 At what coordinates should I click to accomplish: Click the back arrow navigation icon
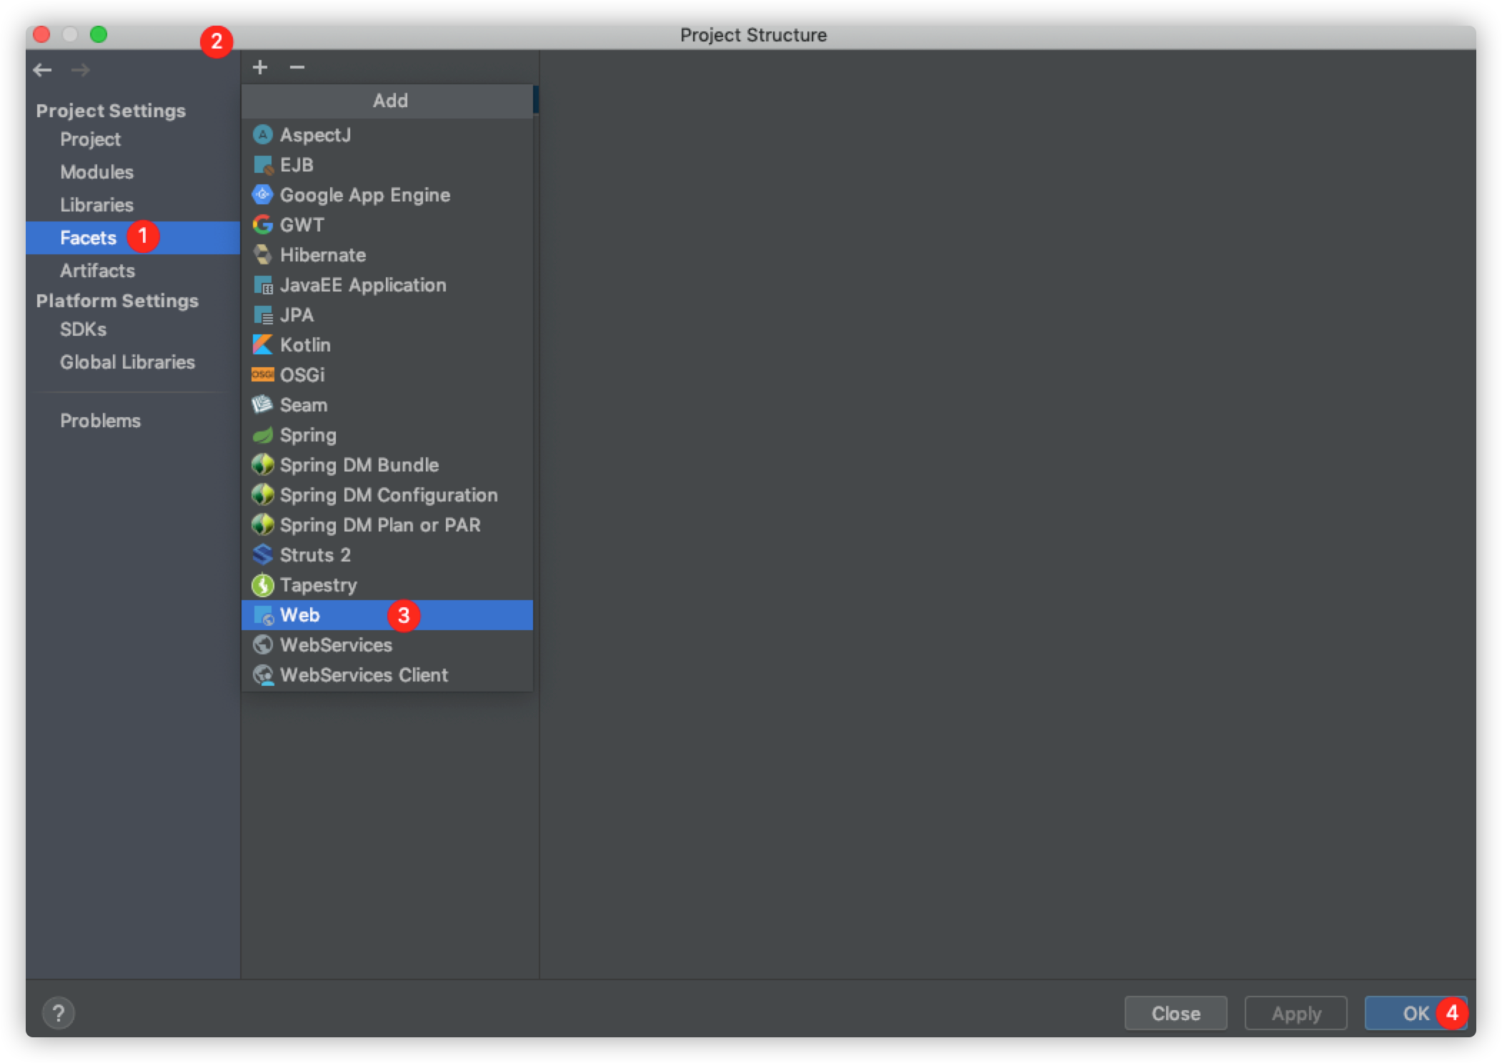[x=43, y=70]
